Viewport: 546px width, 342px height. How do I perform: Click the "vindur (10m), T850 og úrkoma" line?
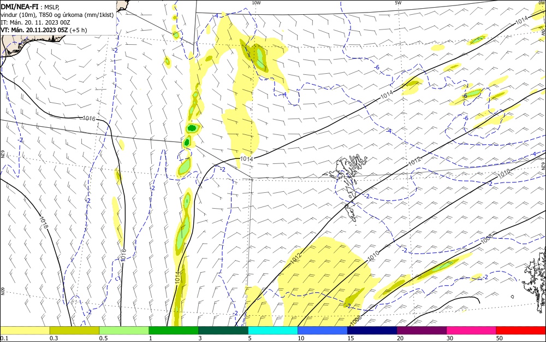[57, 15]
